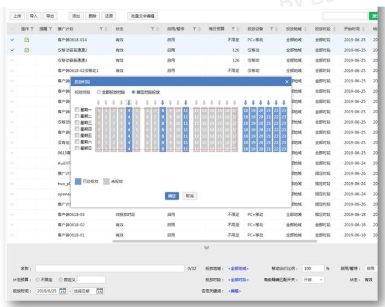Select the 不限定 budget radio button
385x307 pixels.
pos(38,279)
